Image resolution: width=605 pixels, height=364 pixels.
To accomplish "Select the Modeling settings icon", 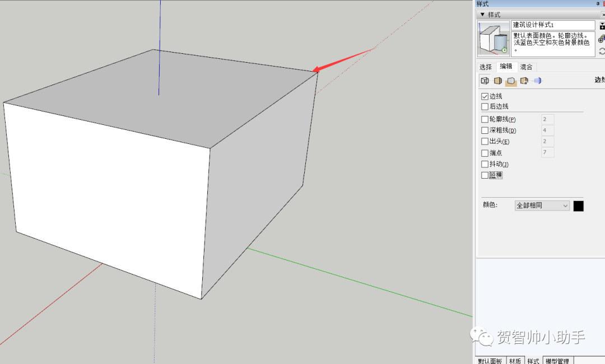I will tap(538, 80).
